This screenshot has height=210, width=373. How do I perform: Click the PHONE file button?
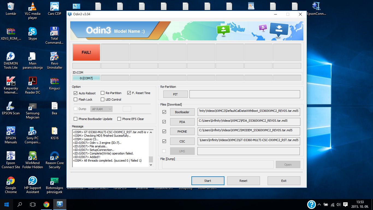[182, 132]
